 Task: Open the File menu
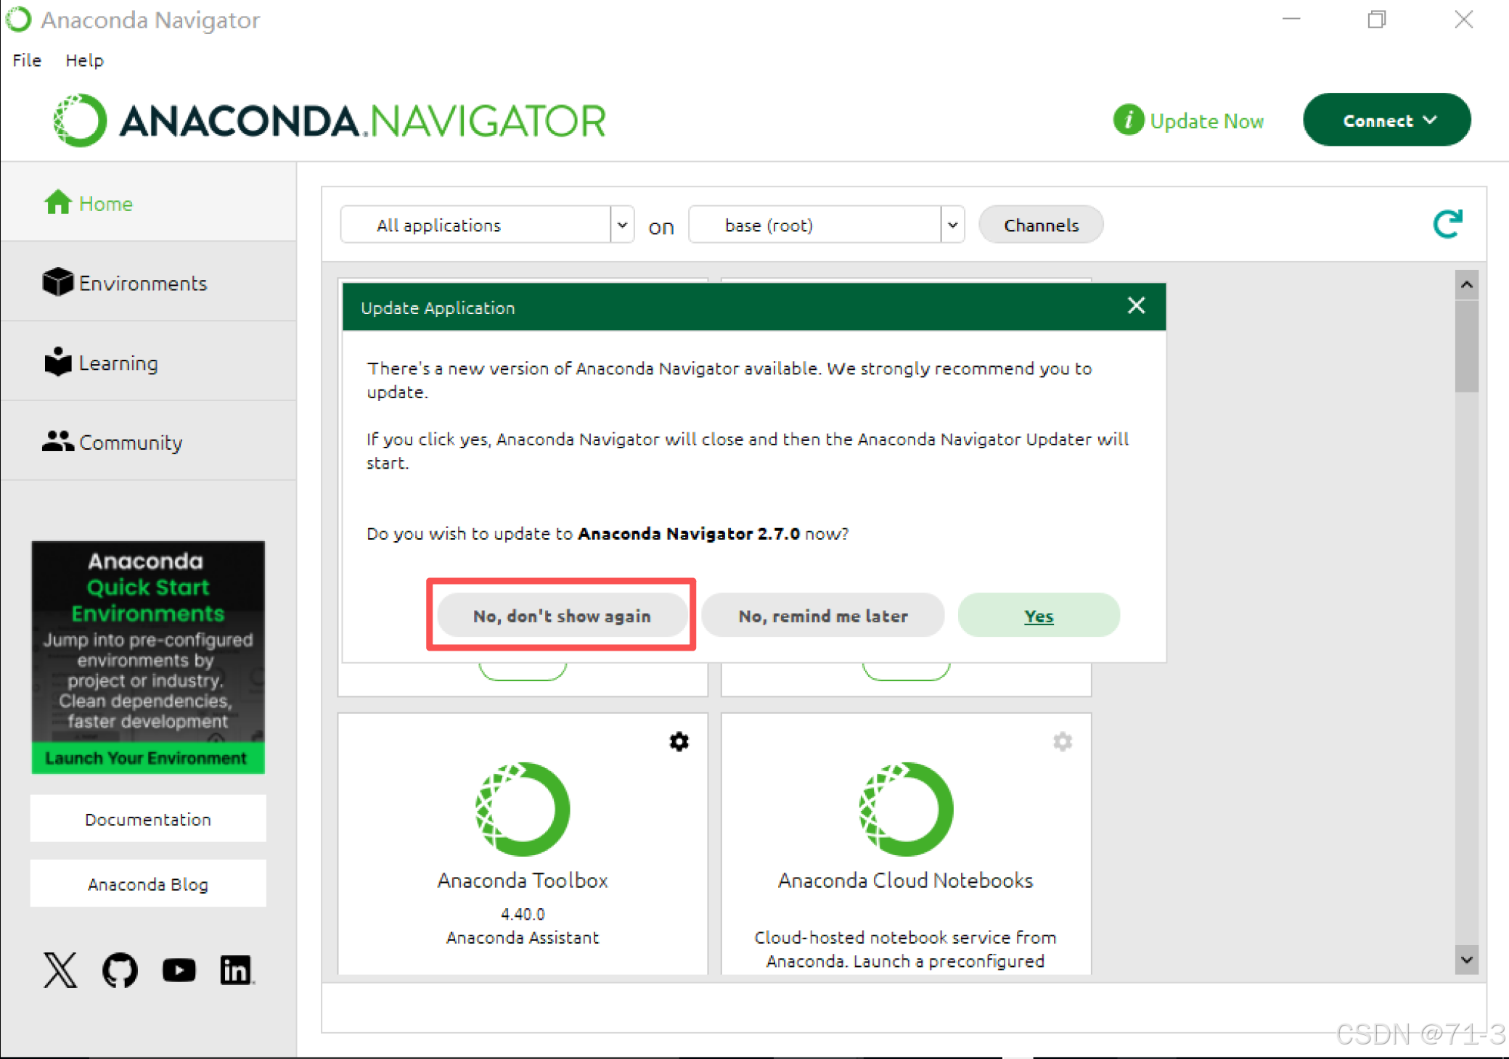point(27,60)
